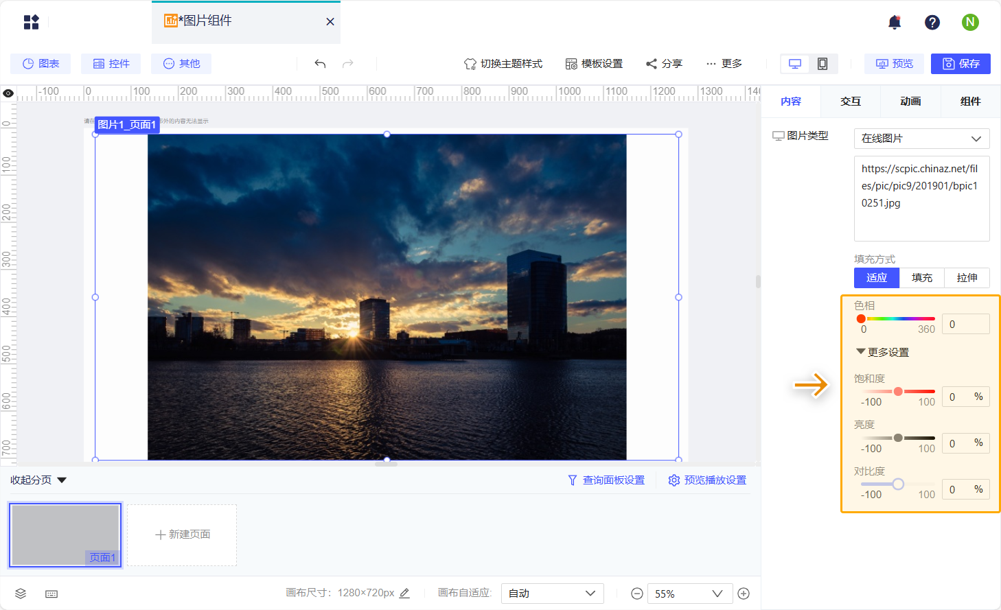Select 适应 fit mode
The image size is (1001, 610).
pos(877,278)
